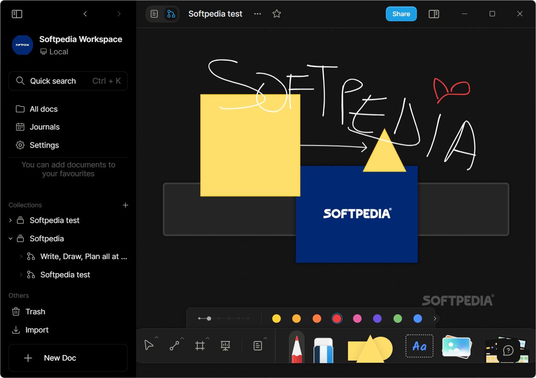
Task: Select the yellow square on canvas
Action: point(250,145)
